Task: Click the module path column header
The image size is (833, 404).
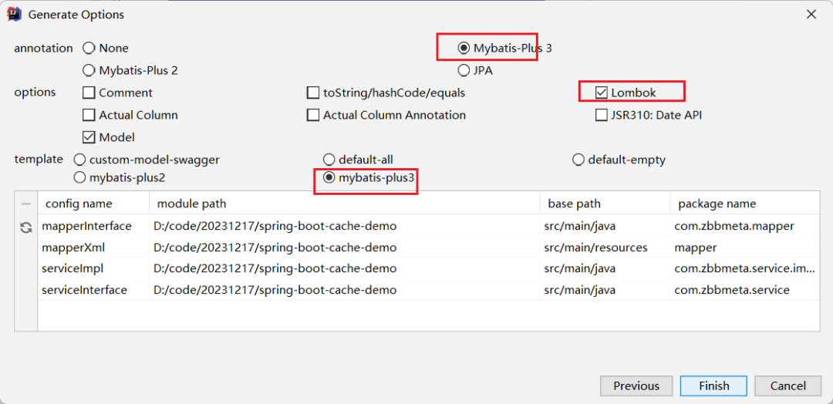Action: pyautogui.click(x=345, y=204)
